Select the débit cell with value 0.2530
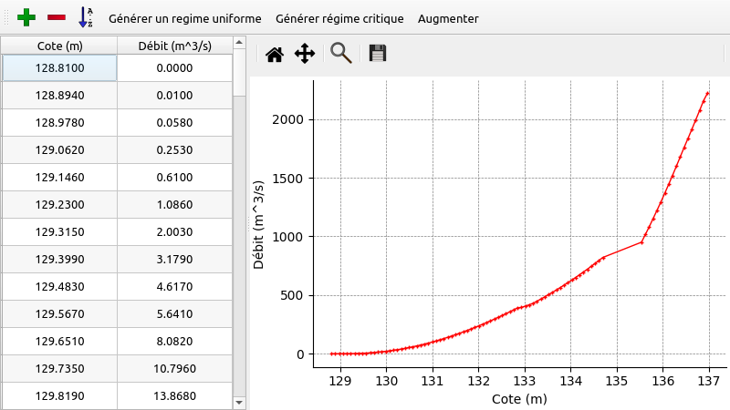This screenshot has width=730, height=410. coord(174,150)
